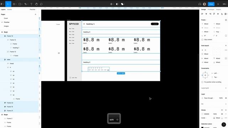Open the Cover page

tap(6, 18)
